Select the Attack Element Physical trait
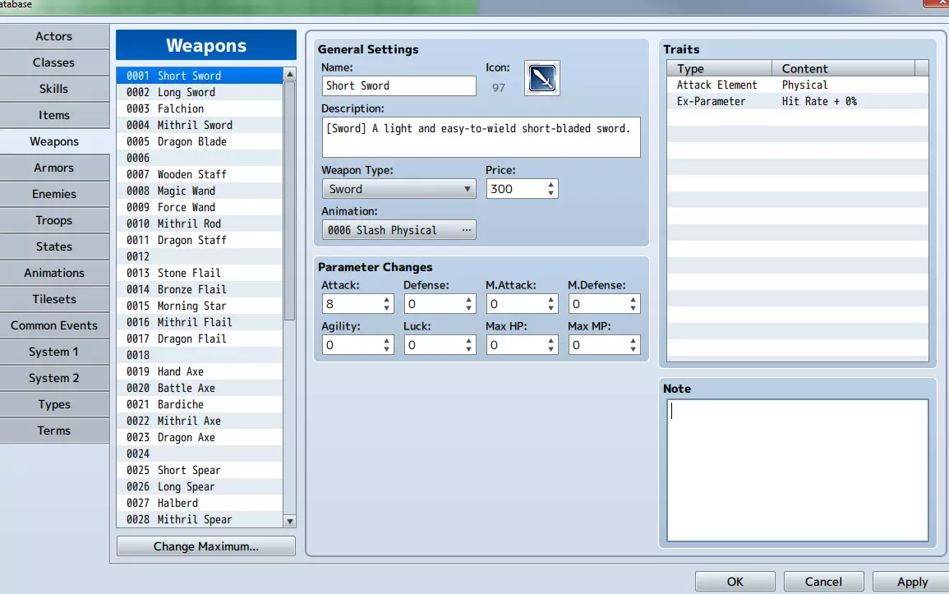The height and width of the screenshot is (594, 949). pos(797,85)
